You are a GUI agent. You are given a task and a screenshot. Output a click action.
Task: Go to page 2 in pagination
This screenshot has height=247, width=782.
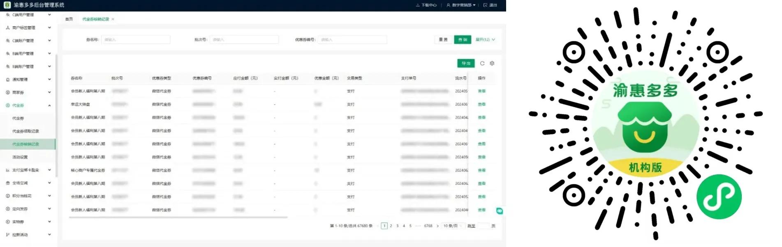click(x=391, y=226)
